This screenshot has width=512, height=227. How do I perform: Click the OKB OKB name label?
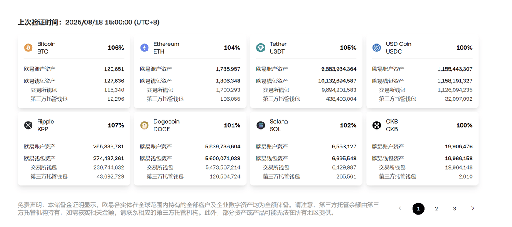click(x=392, y=125)
